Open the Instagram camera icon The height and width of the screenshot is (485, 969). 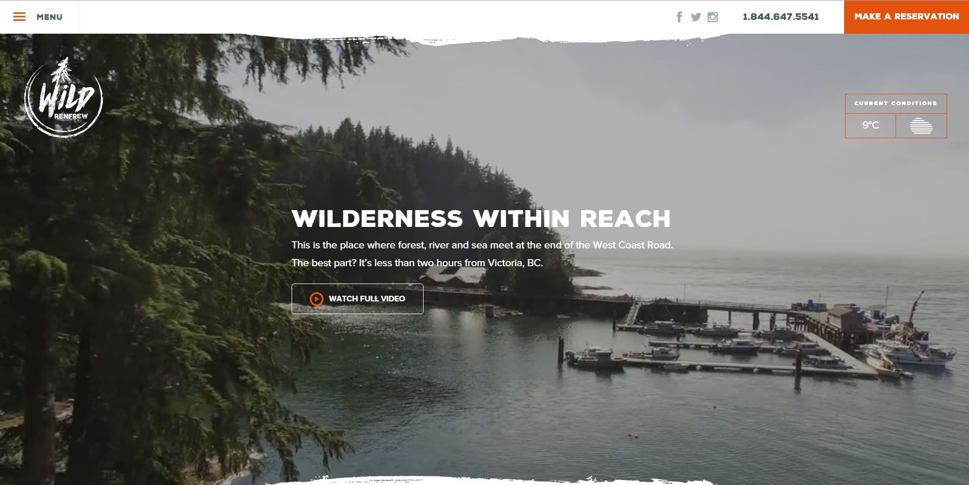(713, 17)
